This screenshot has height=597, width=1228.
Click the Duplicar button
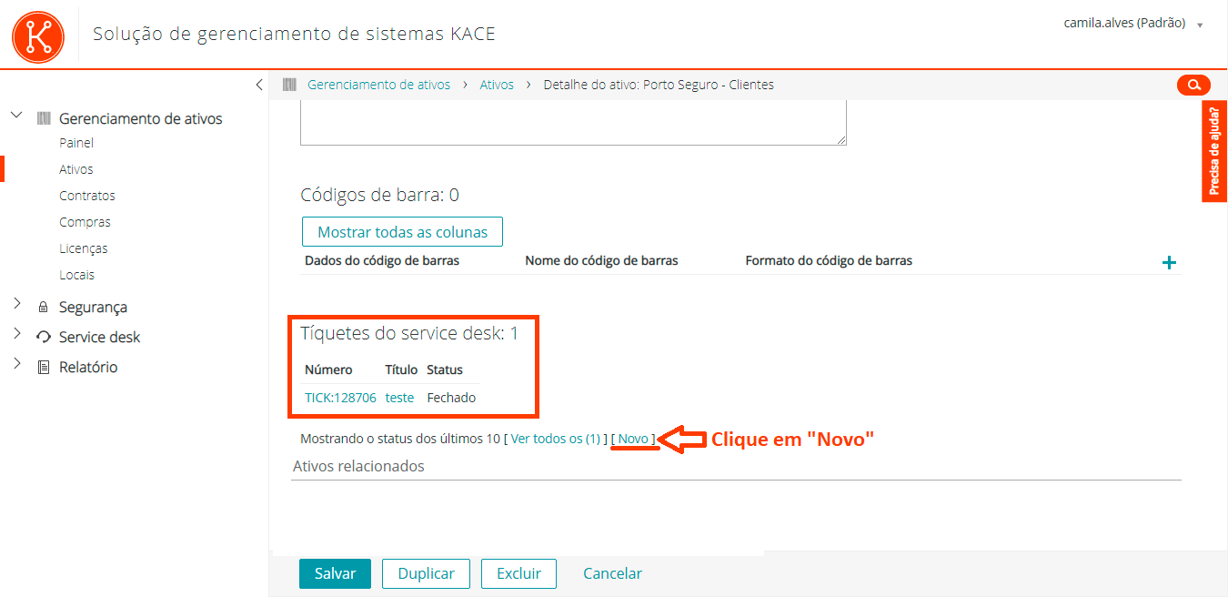(x=426, y=574)
